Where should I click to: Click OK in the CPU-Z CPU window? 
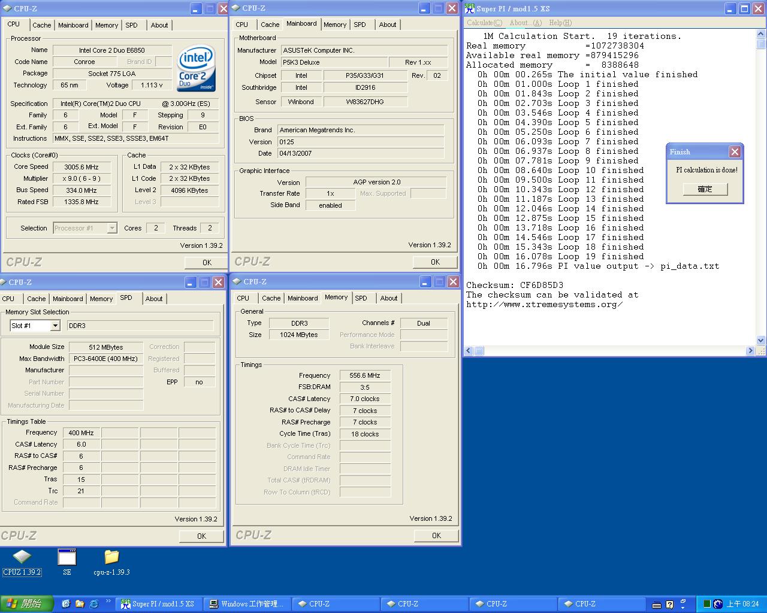pyautogui.click(x=207, y=262)
